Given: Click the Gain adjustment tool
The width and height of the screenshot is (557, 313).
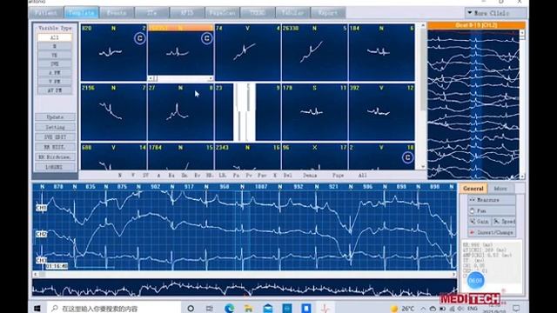Looking at the screenshot, I should (x=480, y=222).
